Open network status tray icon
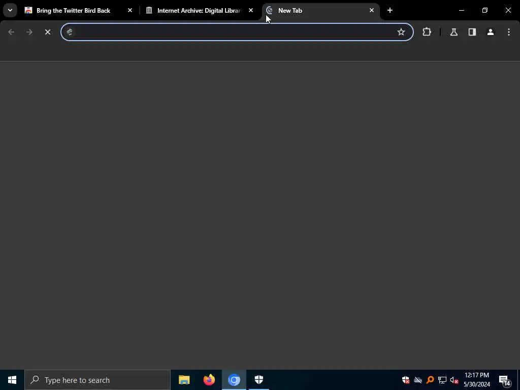This screenshot has width=520, height=390. coord(442,380)
